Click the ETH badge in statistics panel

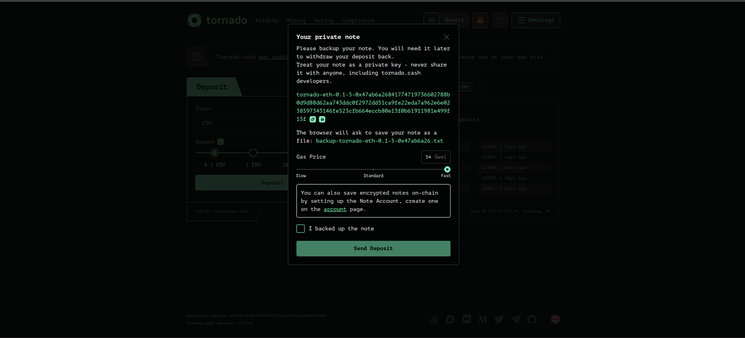pos(465,87)
